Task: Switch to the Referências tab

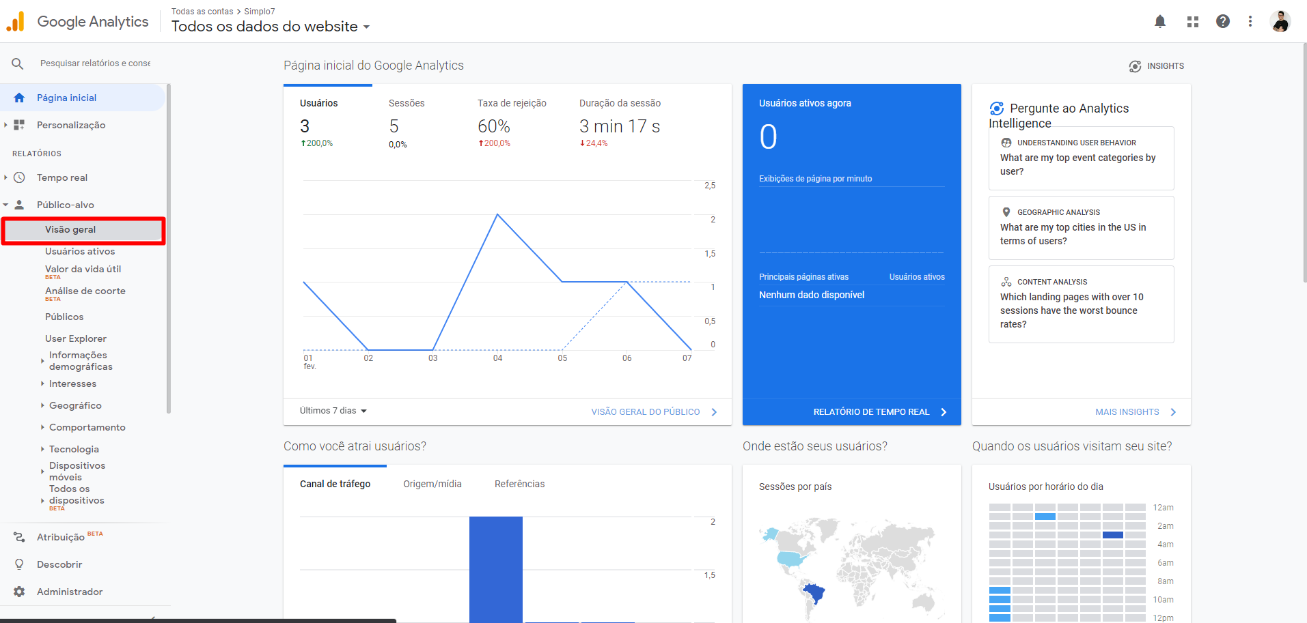Action: (x=520, y=484)
